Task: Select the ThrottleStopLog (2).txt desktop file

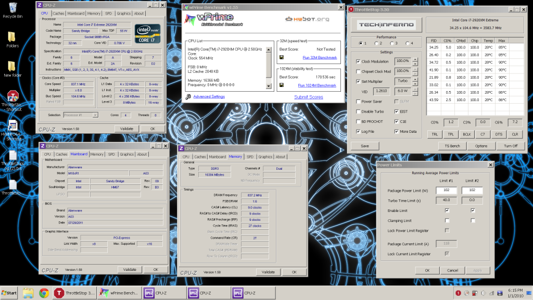Action: point(12,160)
